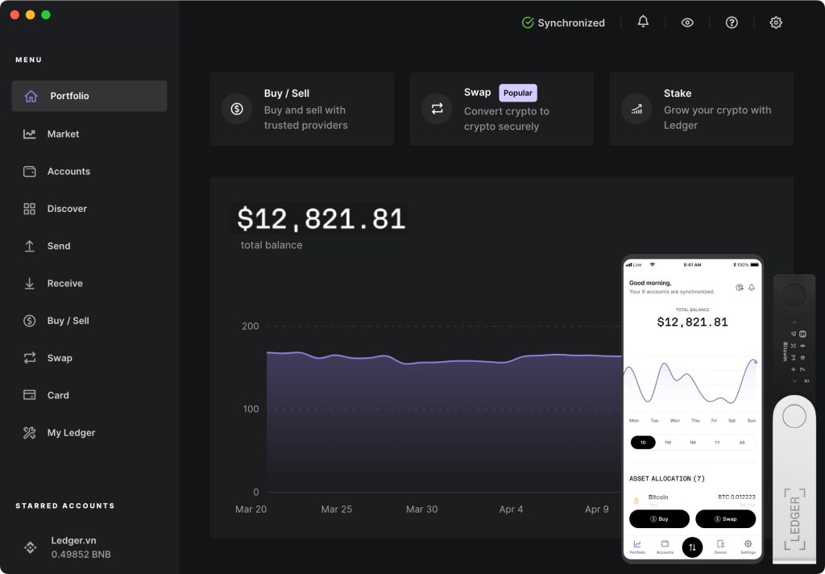Image resolution: width=825 pixels, height=574 pixels.
Task: Click the Mar 20 date on the chart axis
Action: coord(251,510)
